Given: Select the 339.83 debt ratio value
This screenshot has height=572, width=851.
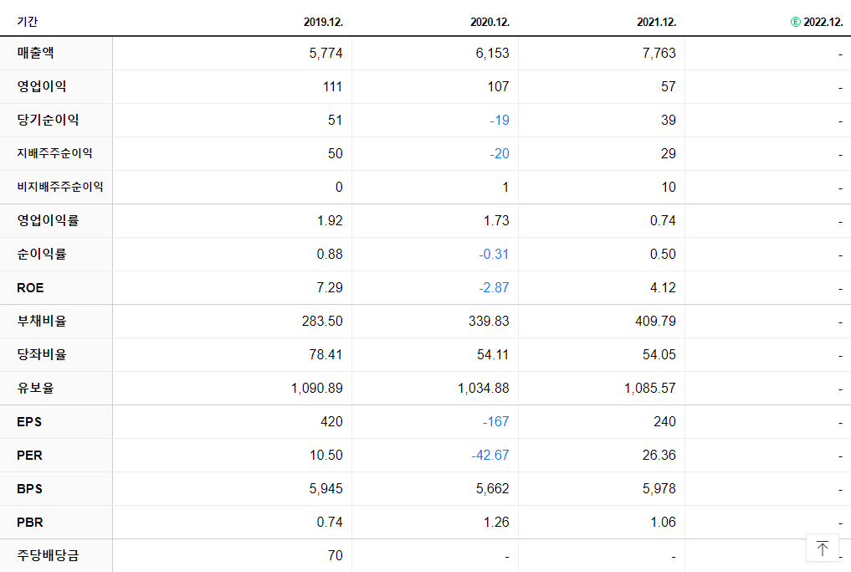Looking at the screenshot, I should click(x=489, y=321).
